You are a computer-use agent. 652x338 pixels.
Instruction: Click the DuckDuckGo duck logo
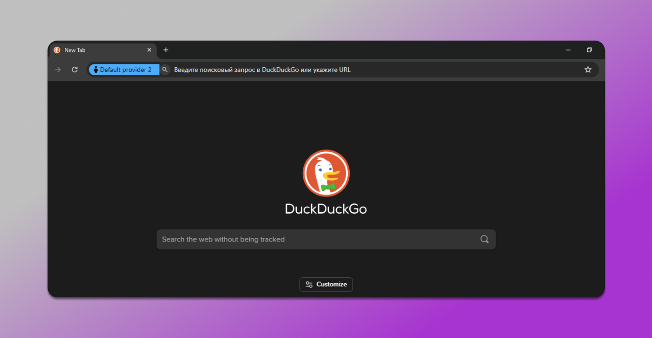pyautogui.click(x=326, y=173)
